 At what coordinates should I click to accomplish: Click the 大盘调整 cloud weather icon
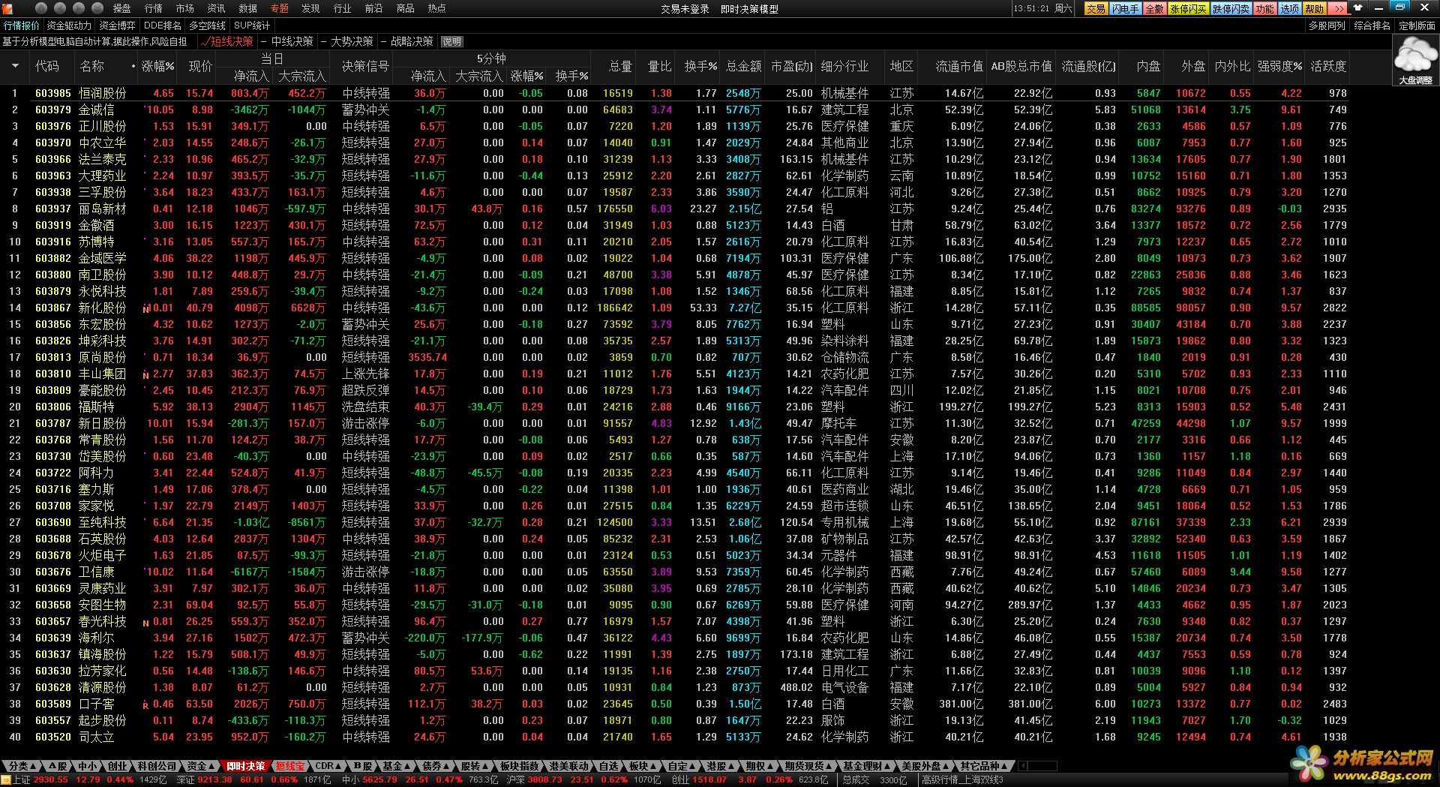(x=1415, y=60)
